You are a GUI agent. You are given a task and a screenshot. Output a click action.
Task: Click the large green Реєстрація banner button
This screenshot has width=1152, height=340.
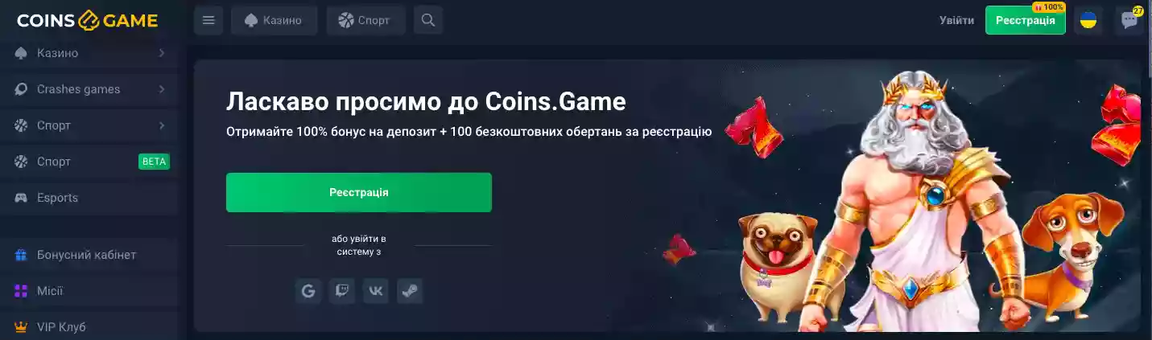point(359,192)
